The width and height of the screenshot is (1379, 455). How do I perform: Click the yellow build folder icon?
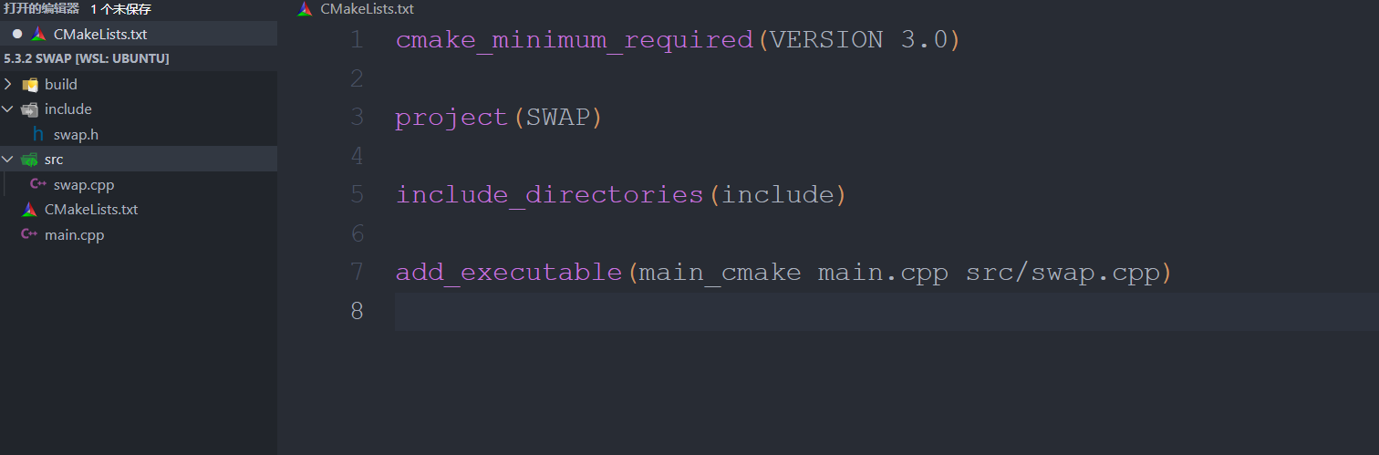(30, 84)
